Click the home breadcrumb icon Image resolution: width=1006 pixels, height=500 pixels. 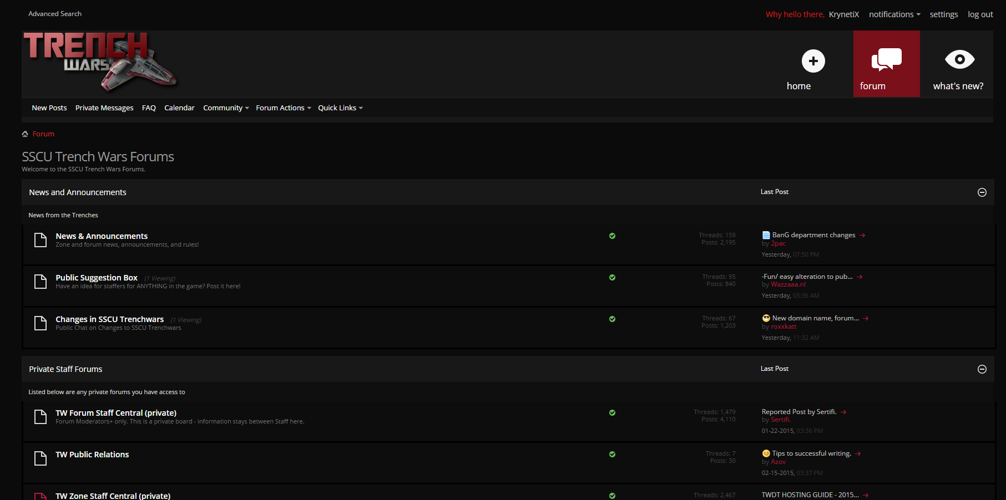(25, 134)
